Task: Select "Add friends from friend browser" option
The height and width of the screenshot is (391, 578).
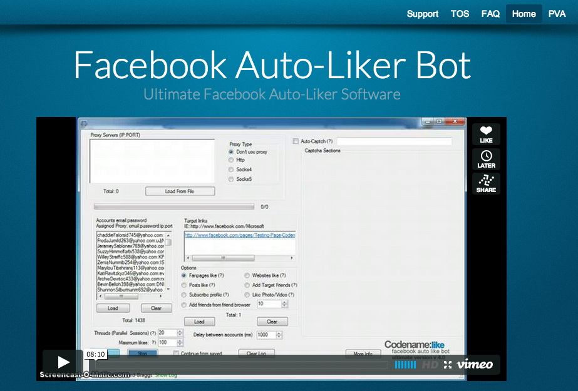Action: (184, 305)
